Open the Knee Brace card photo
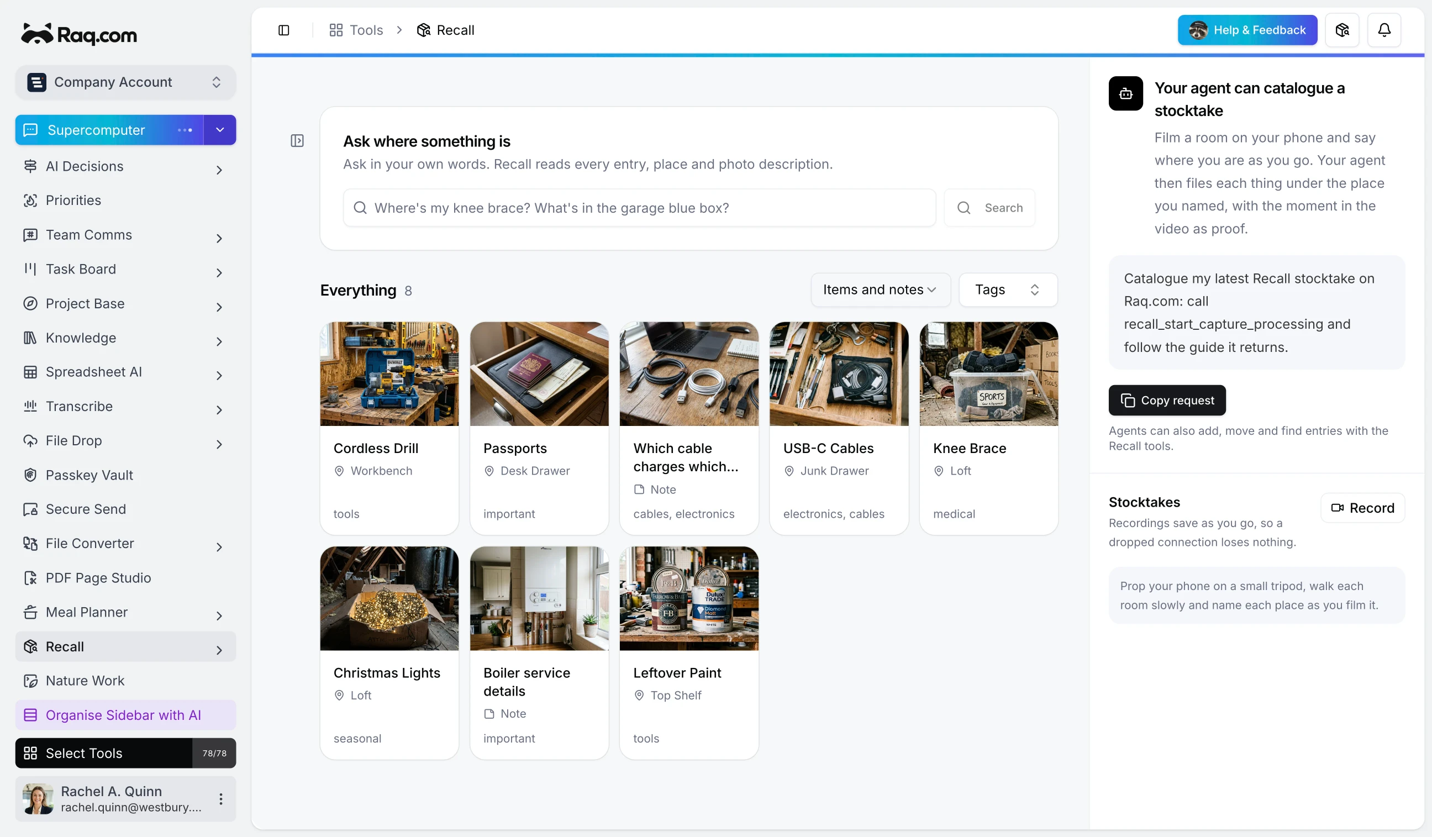 click(x=989, y=375)
